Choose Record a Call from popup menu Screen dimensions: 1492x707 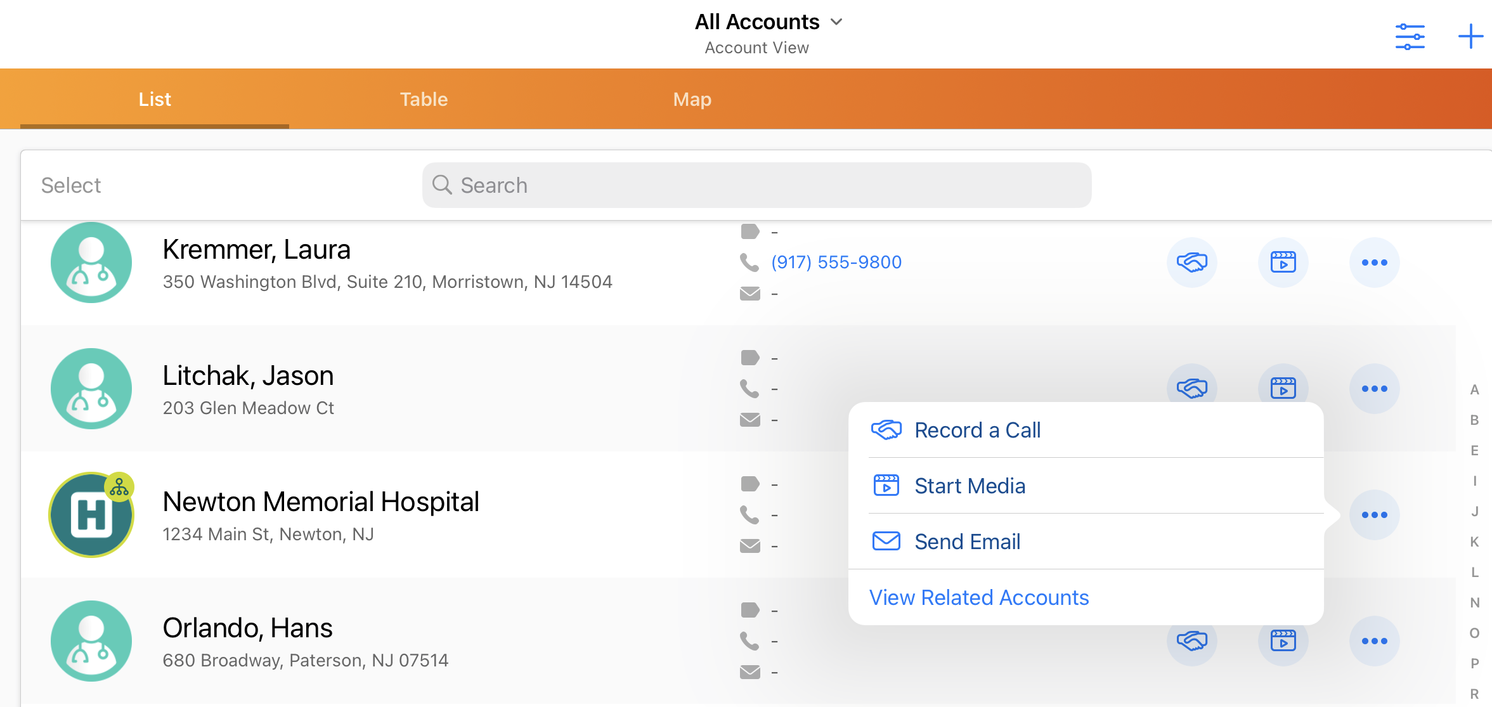pyautogui.click(x=976, y=430)
